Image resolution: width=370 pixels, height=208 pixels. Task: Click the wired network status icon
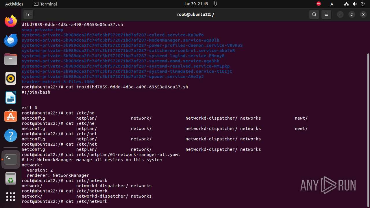click(x=346, y=4)
